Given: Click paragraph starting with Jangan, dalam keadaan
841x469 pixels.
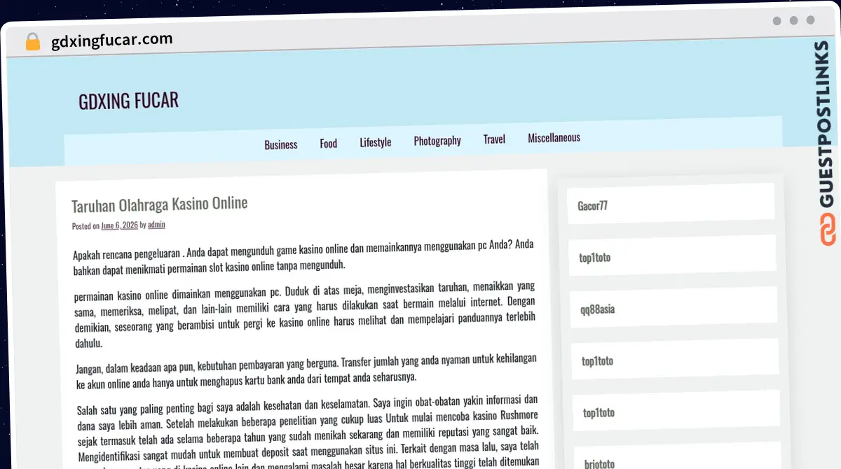Looking at the screenshot, I should click(306, 371).
